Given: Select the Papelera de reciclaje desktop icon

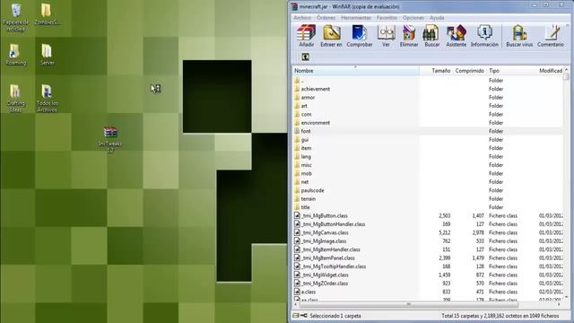Looking at the screenshot, I should (16, 18).
